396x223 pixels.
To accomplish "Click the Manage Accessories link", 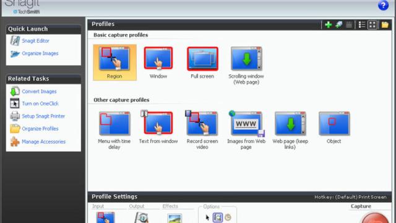I will (43, 142).
